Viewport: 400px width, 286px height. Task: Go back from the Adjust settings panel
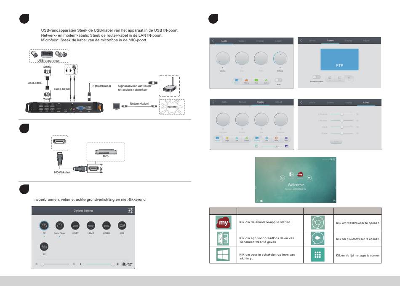tap(301, 103)
